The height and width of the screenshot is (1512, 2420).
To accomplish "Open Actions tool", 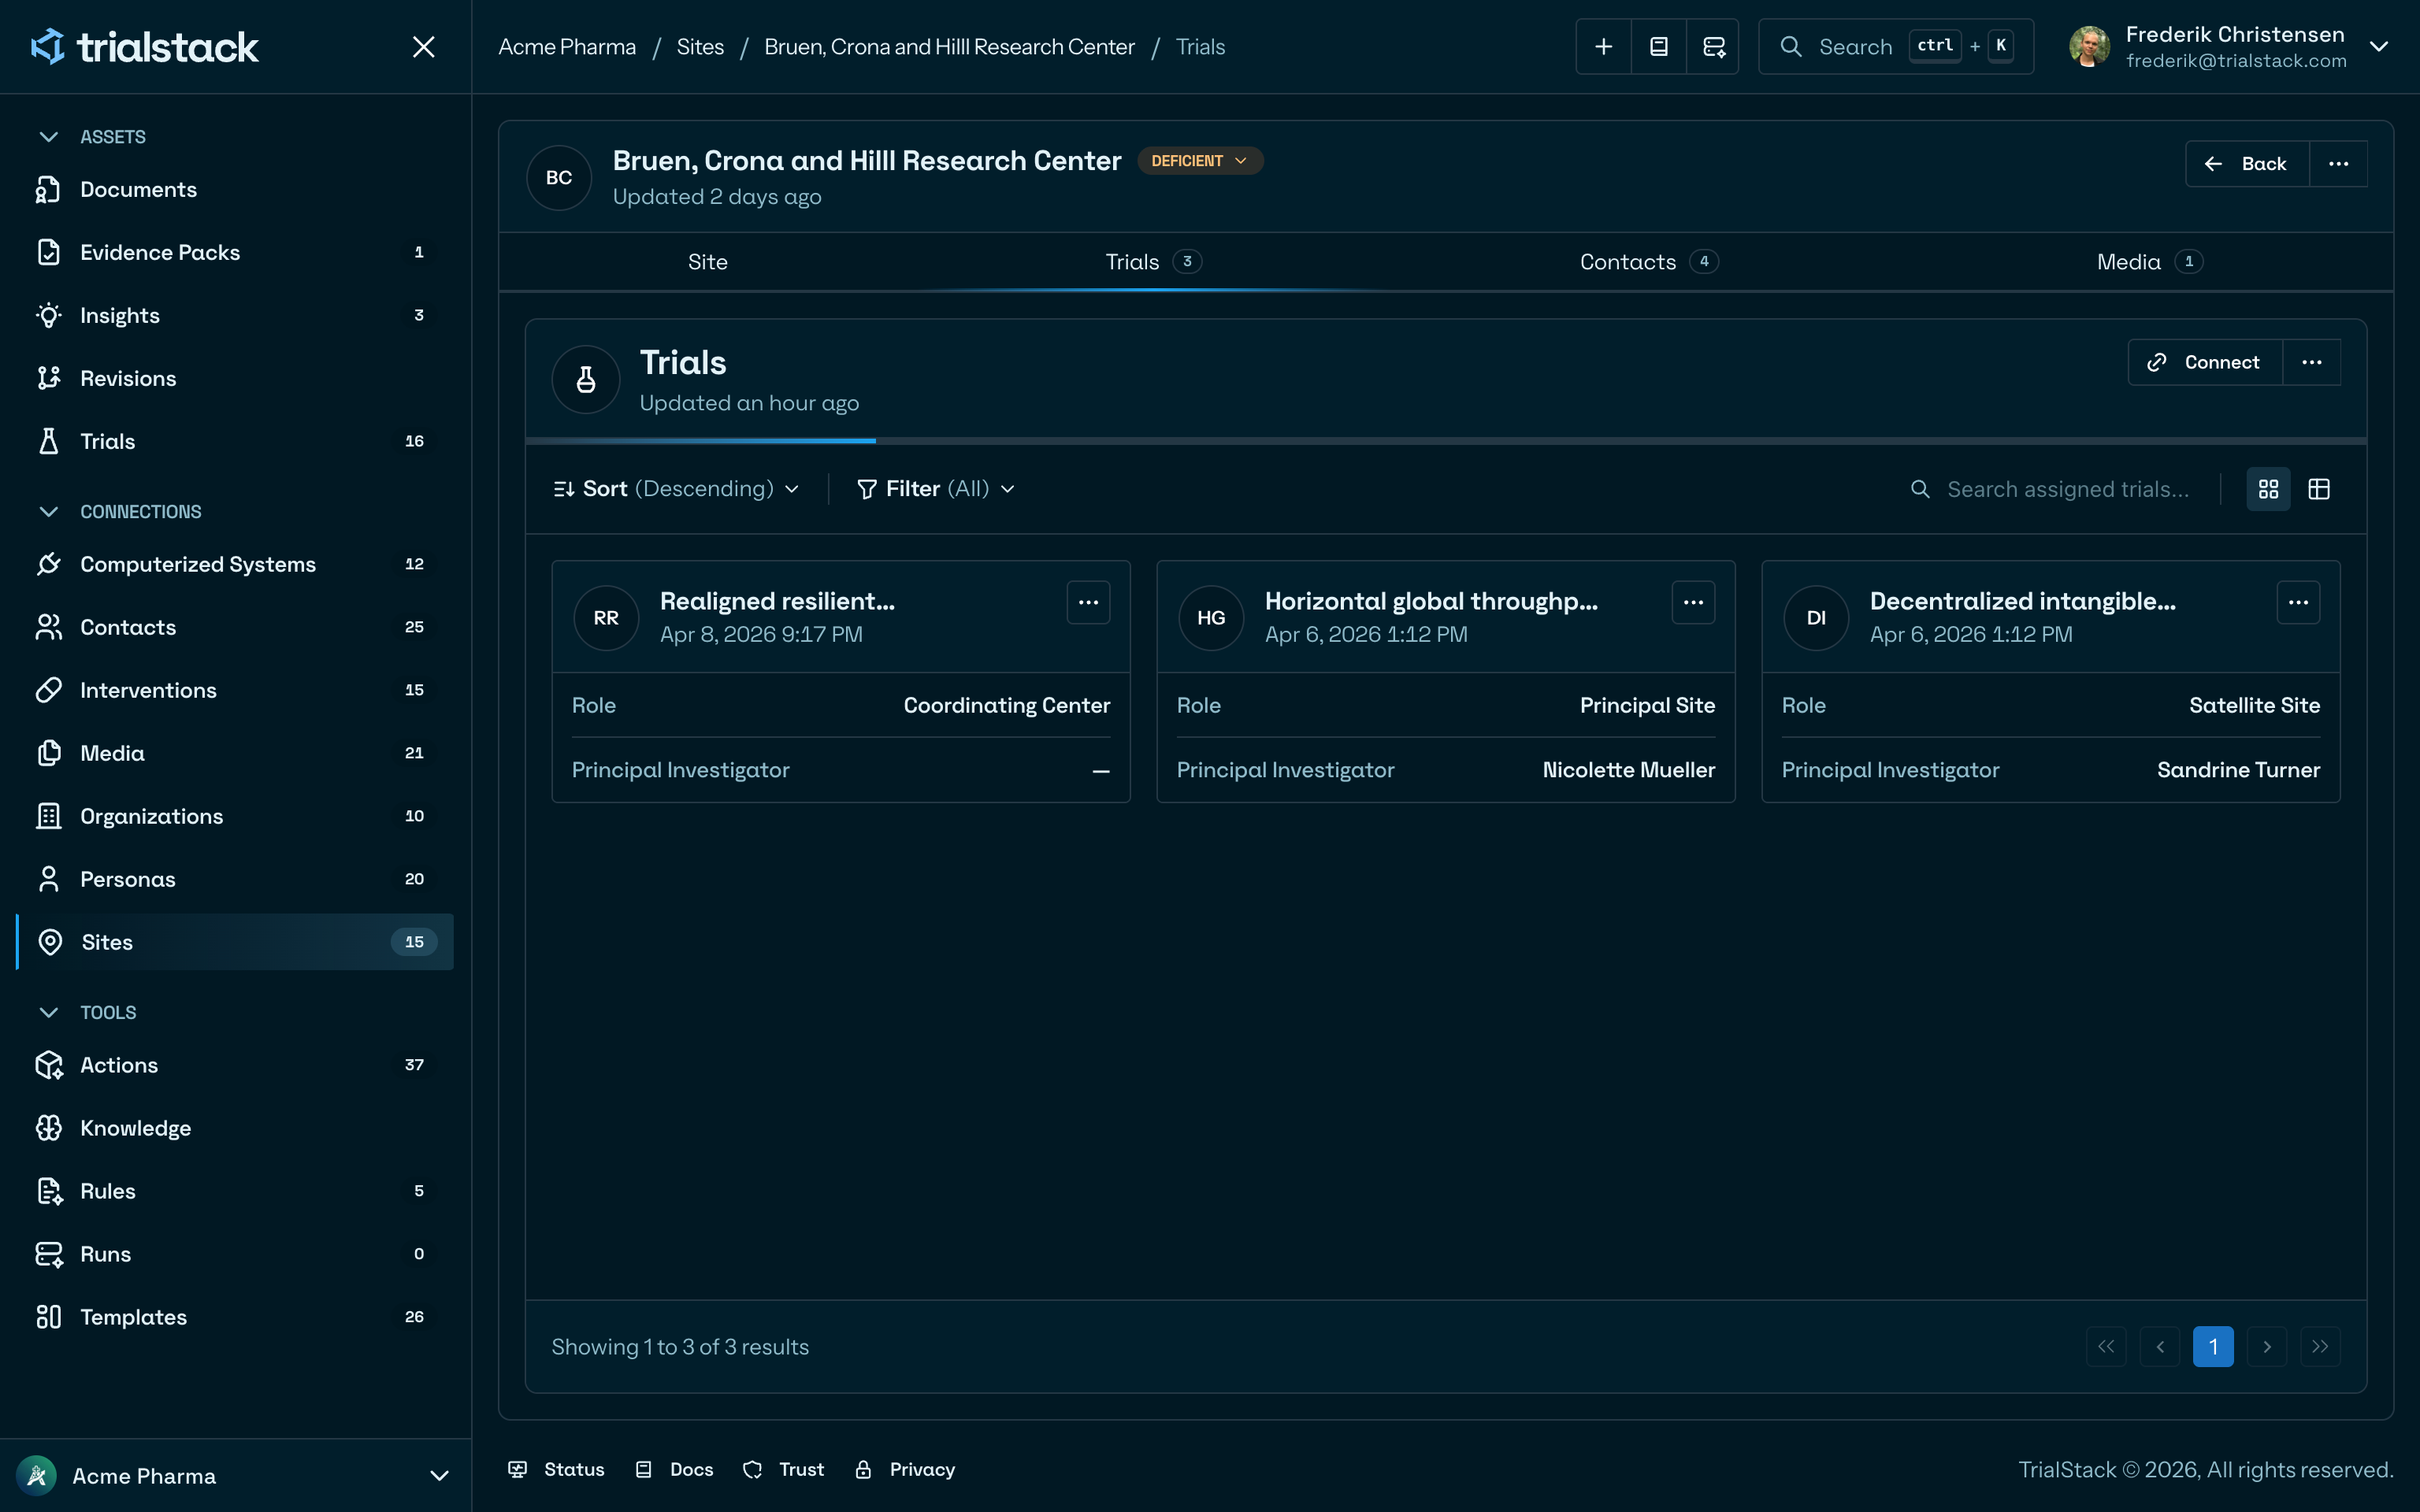I will 235,1065.
